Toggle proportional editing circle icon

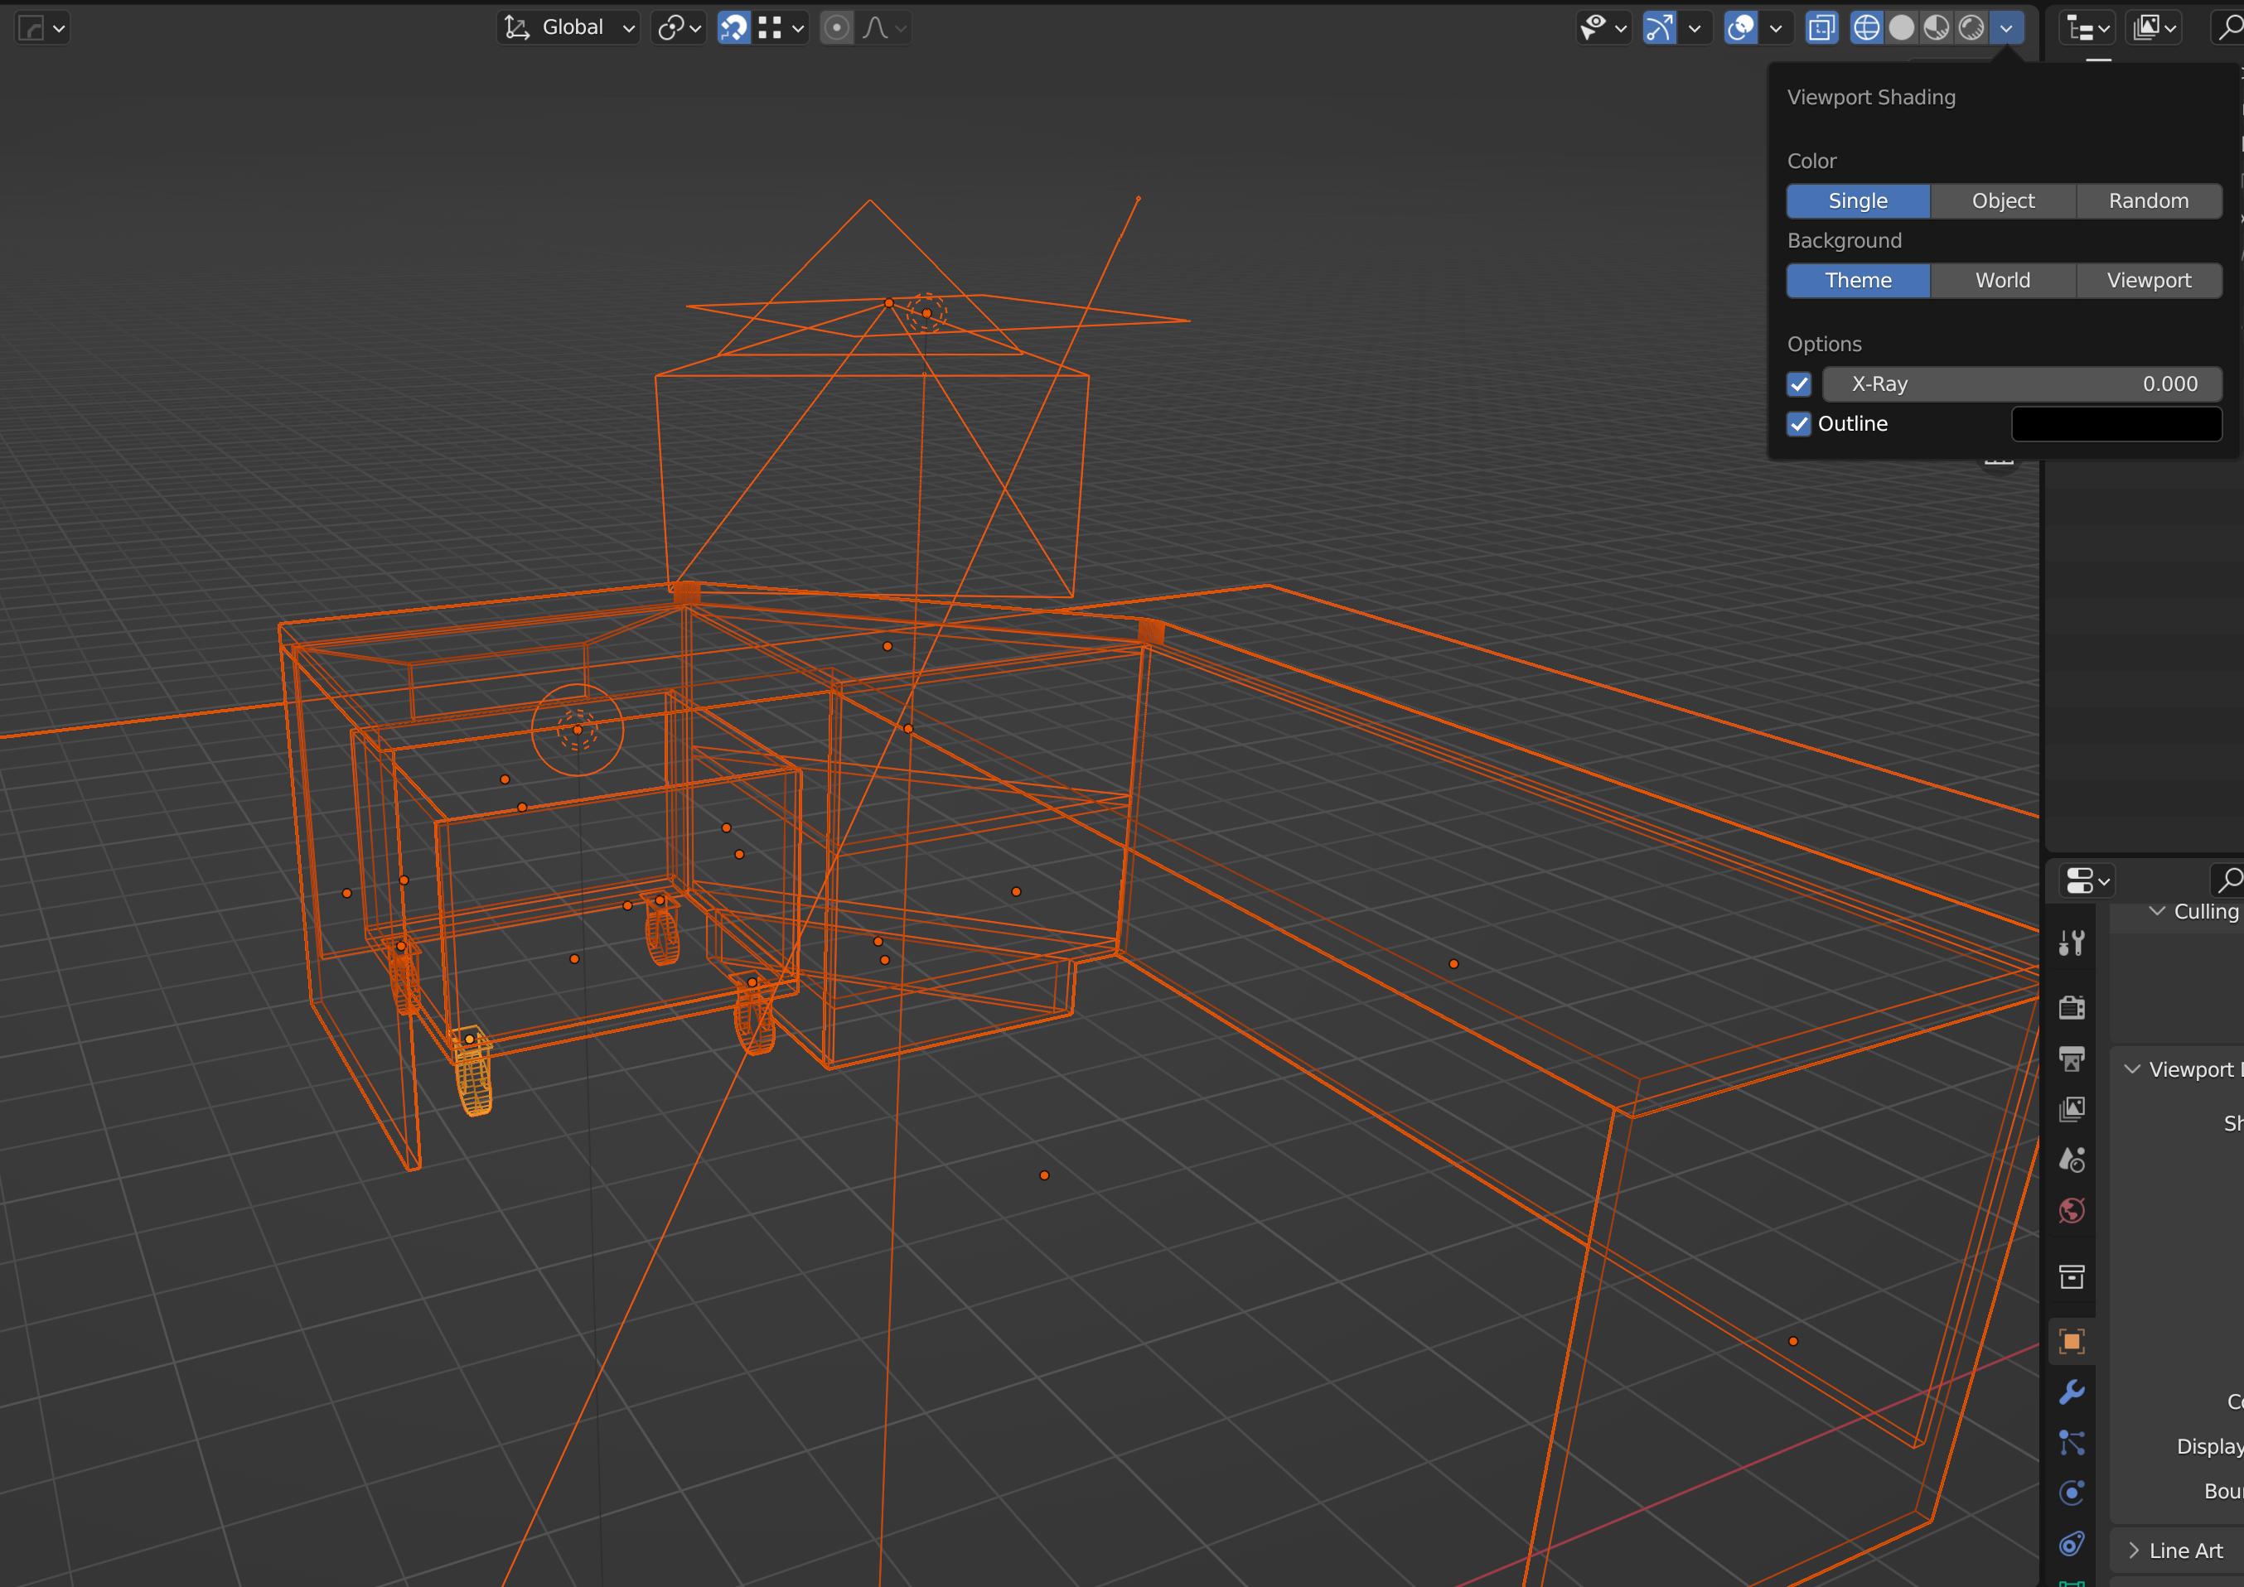pyautogui.click(x=837, y=27)
